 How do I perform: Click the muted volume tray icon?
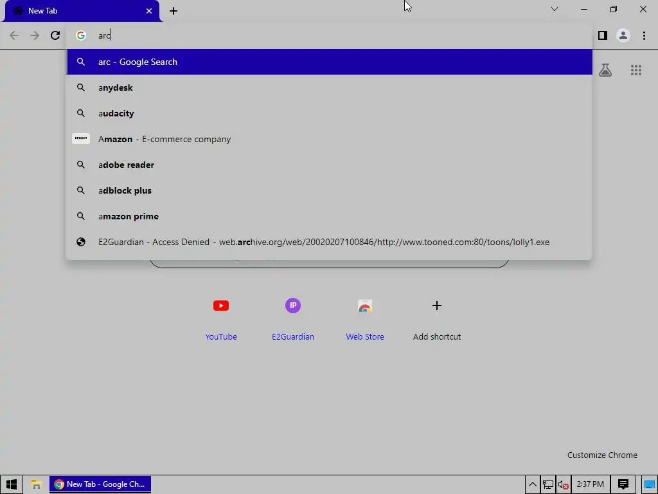click(x=563, y=485)
